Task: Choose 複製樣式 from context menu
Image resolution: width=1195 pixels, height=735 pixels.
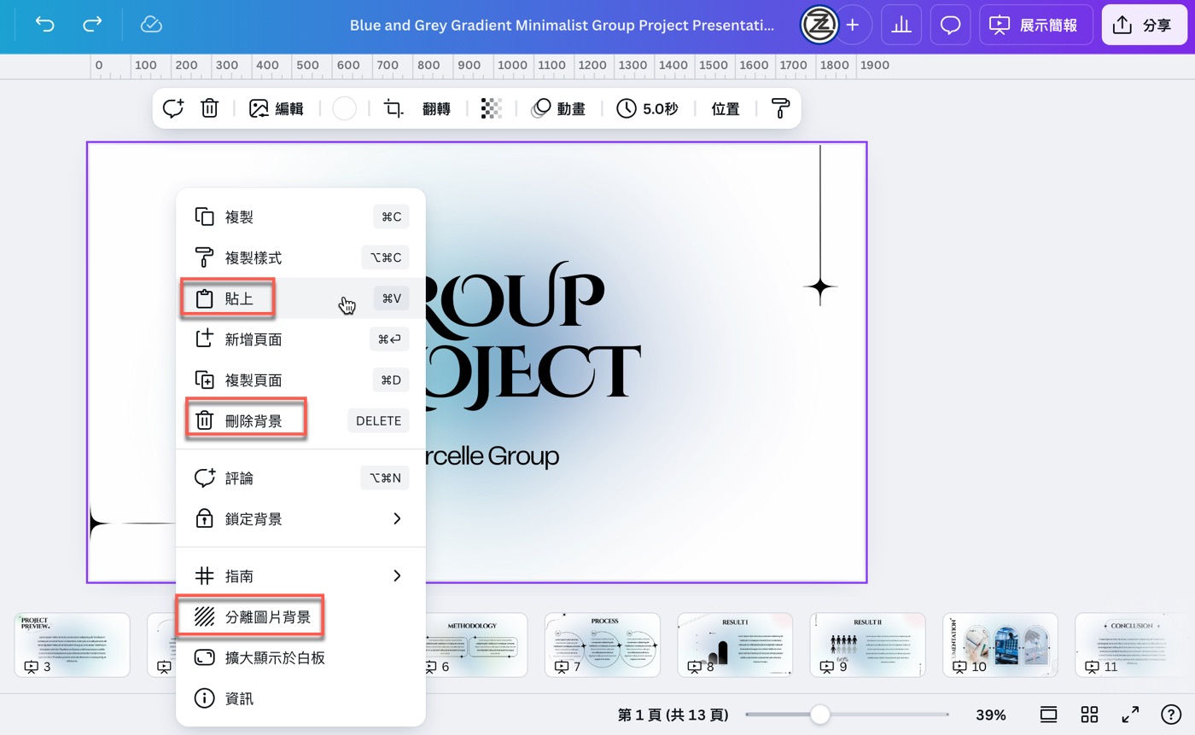Action: [x=300, y=258]
